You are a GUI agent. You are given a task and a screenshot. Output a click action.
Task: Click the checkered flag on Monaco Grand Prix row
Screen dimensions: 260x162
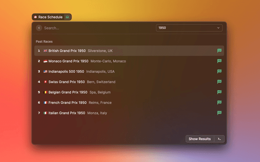pyautogui.click(x=219, y=61)
